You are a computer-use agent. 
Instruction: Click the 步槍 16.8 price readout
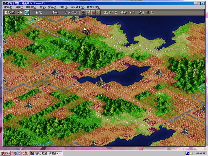coord(146,12)
